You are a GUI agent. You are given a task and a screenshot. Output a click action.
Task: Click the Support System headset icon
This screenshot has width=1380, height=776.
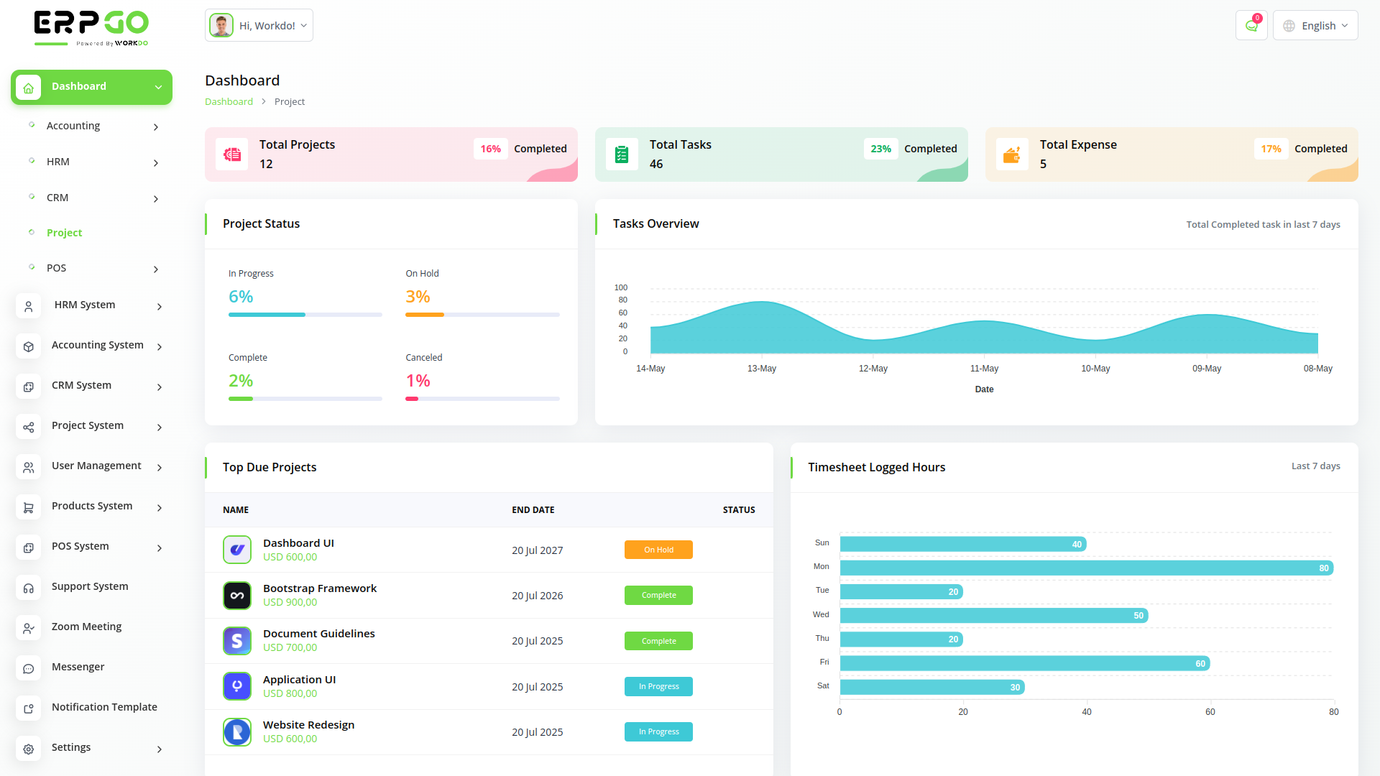coord(29,588)
